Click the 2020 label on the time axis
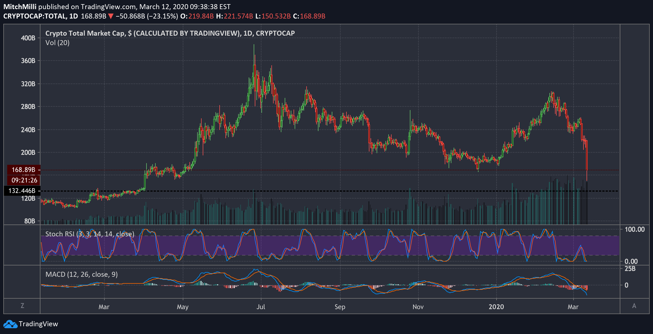The width and height of the screenshot is (653, 334). pyautogui.click(x=496, y=307)
